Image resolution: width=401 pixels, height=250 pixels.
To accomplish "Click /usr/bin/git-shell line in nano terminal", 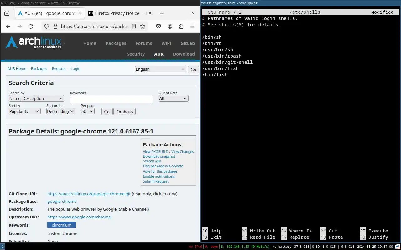I will click(x=227, y=62).
